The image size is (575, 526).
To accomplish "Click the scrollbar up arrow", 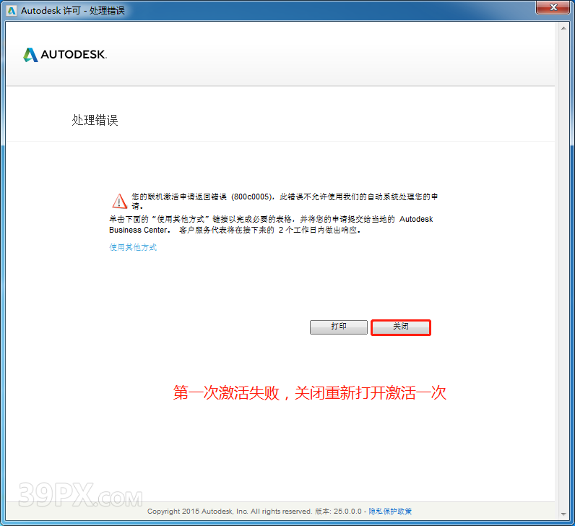I will [562, 27].
